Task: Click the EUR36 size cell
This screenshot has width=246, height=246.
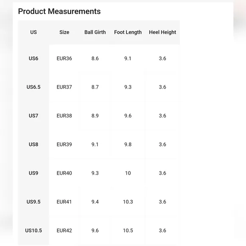Action: pos(64,59)
